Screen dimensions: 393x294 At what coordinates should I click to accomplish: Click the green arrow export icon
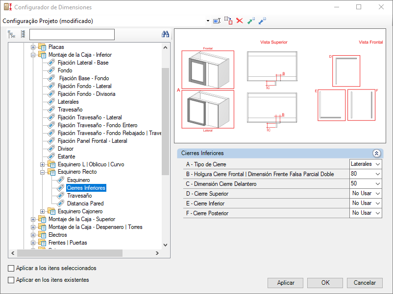tap(251, 21)
